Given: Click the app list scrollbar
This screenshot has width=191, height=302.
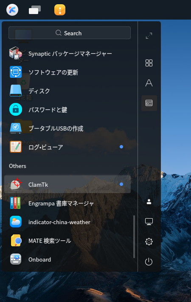Looking at the screenshot, I should coord(134,236).
